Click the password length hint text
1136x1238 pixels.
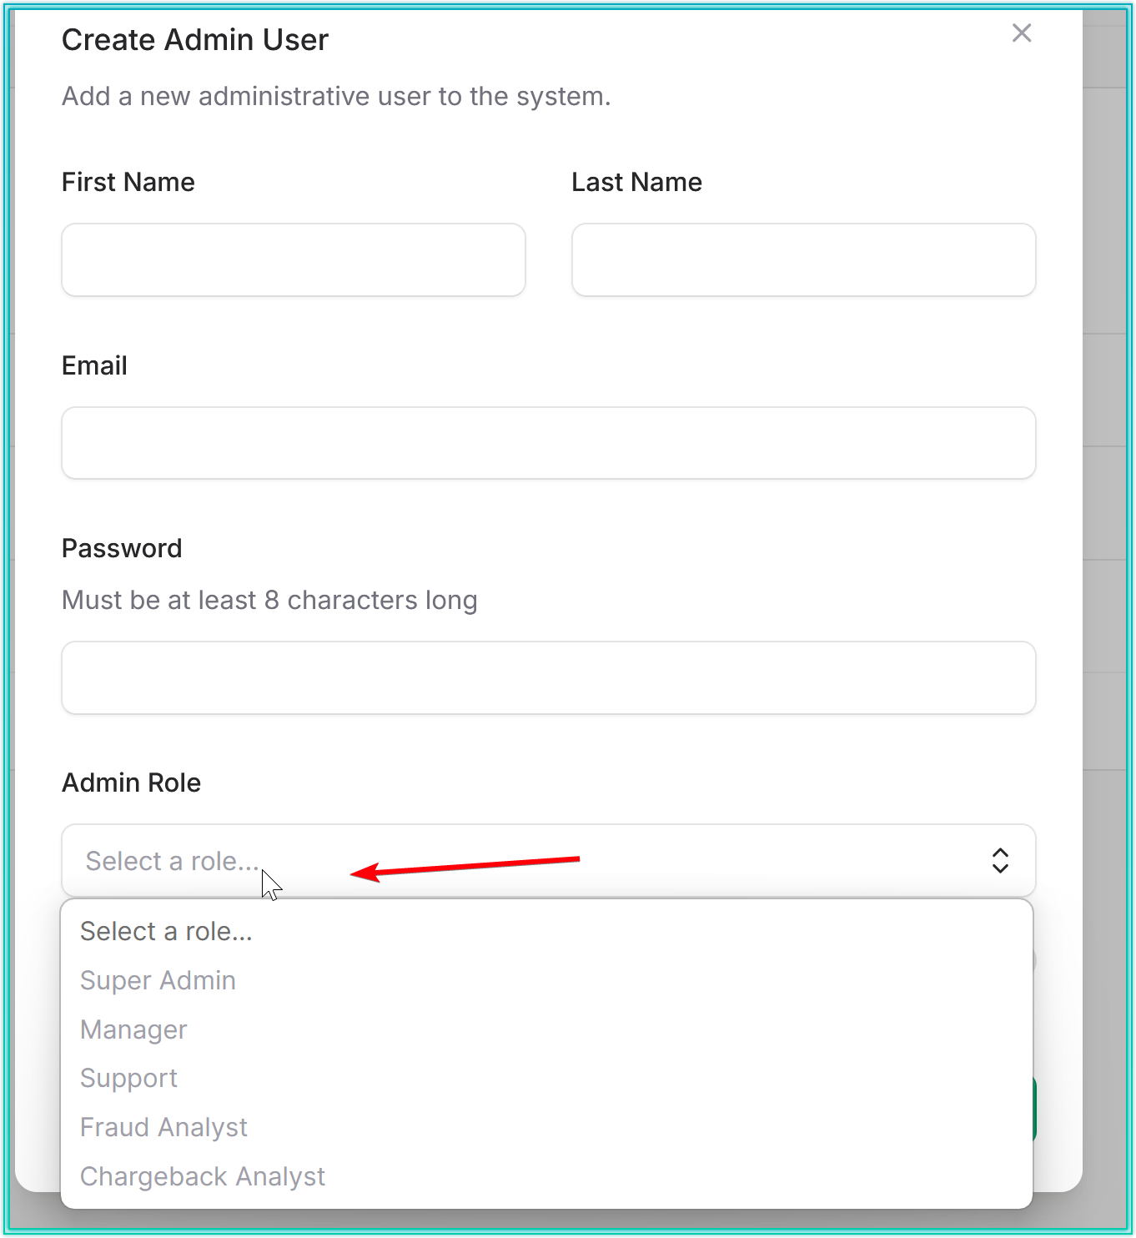tap(269, 600)
